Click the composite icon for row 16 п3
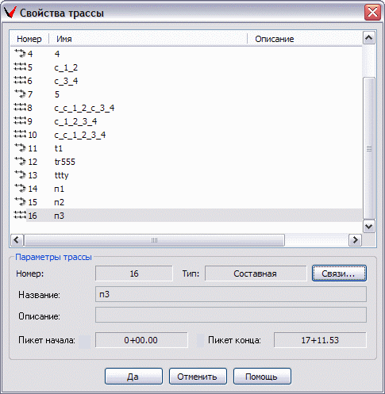385x394 pixels. coord(20,215)
